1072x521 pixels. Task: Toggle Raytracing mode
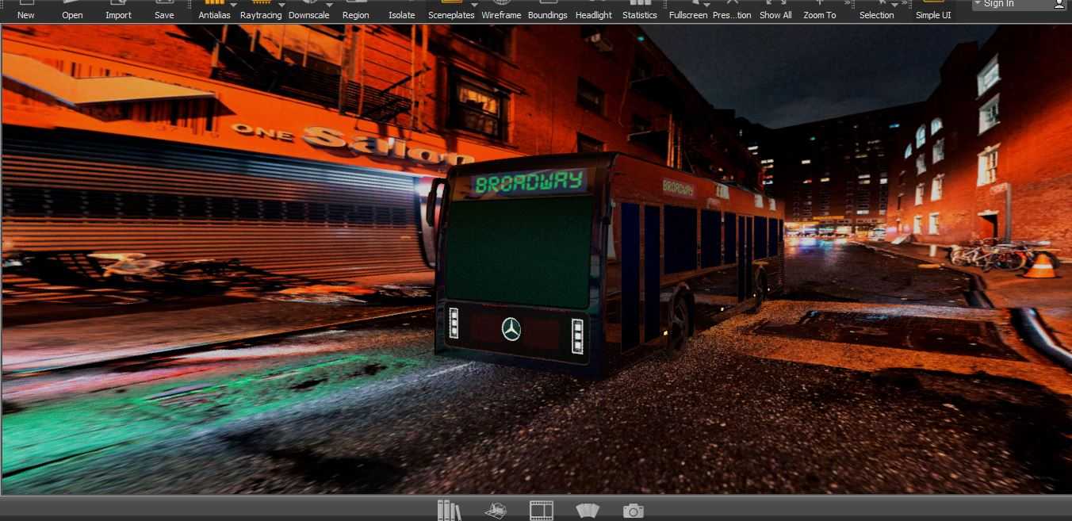point(260,10)
